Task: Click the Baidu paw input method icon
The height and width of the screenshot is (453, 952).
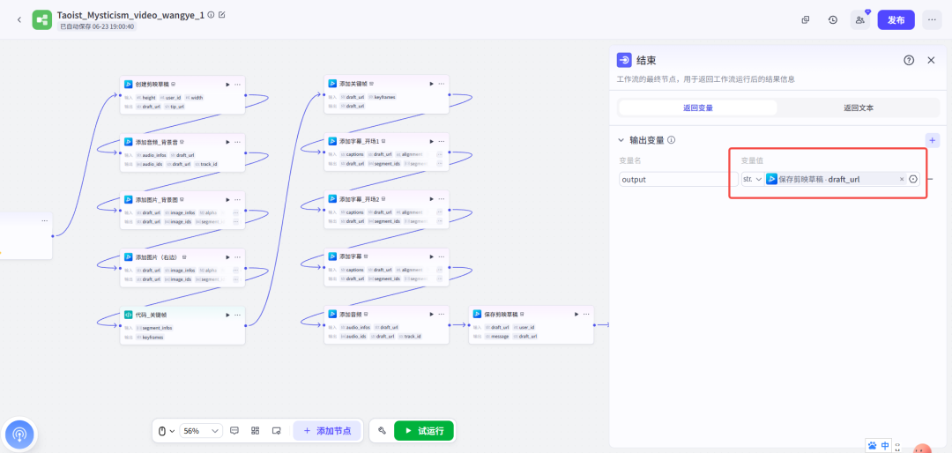Action: pos(873,446)
